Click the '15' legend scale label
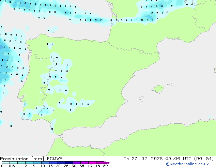The width and height of the screenshot is (216, 167). point(50,166)
